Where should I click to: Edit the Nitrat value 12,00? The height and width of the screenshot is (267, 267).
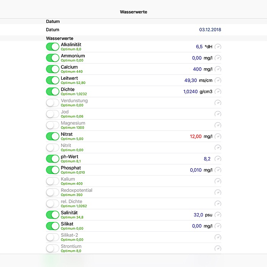tap(195, 137)
